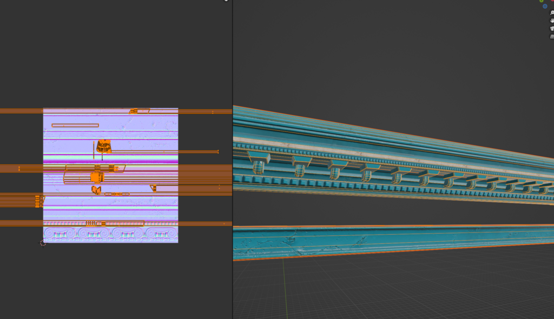Expand the collapsed header of the UV editor

pyautogui.click(x=226, y=1)
